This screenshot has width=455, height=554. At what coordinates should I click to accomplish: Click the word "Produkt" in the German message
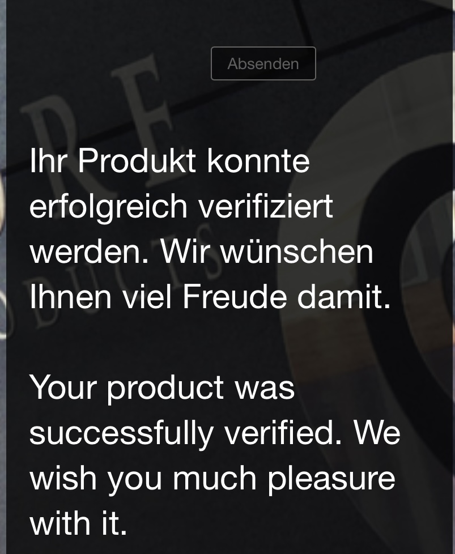click(137, 161)
